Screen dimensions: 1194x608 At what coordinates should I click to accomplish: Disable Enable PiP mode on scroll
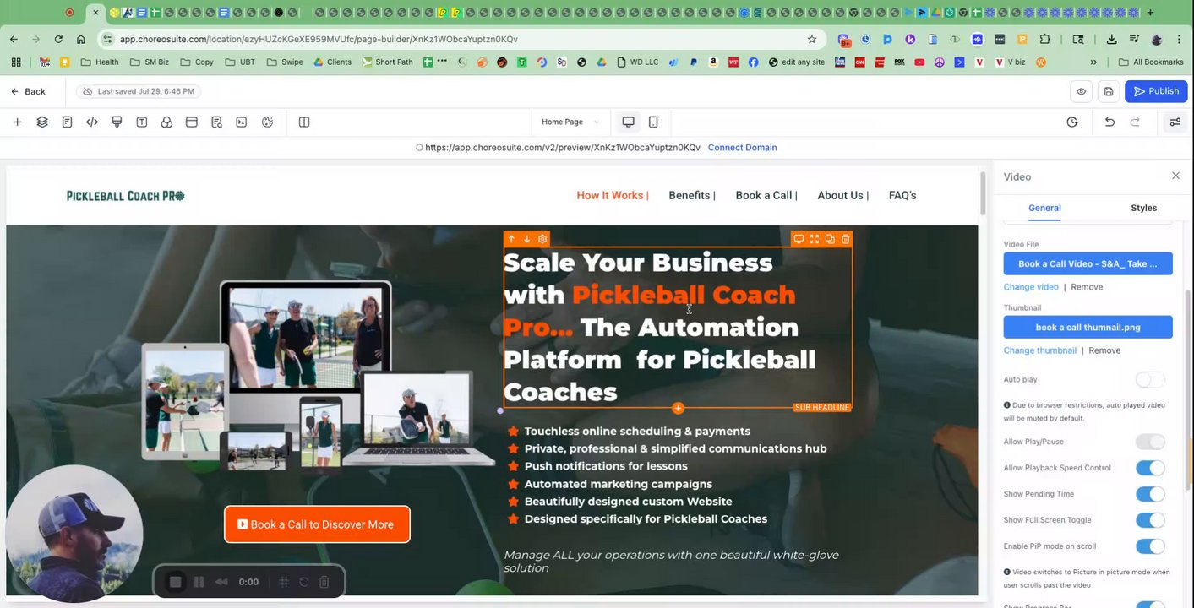pyautogui.click(x=1150, y=546)
